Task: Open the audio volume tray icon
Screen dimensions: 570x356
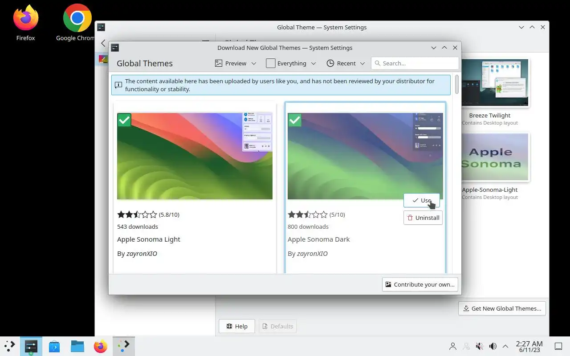Action: point(493,346)
